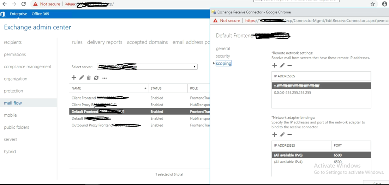Select the All available IPv6 binding row
The width and height of the screenshot is (389, 185).
pyautogui.click(x=321, y=155)
